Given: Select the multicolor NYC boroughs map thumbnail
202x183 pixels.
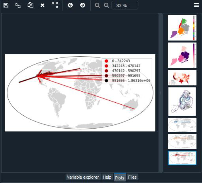Looking at the screenshot, I should pos(182,28).
